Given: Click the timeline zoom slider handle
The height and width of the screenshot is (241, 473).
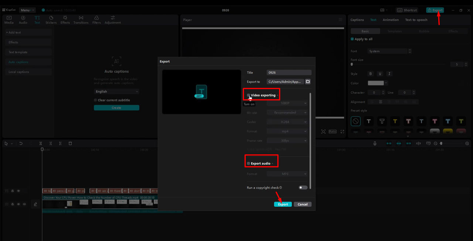Looking at the screenshot, I should pos(441,143).
